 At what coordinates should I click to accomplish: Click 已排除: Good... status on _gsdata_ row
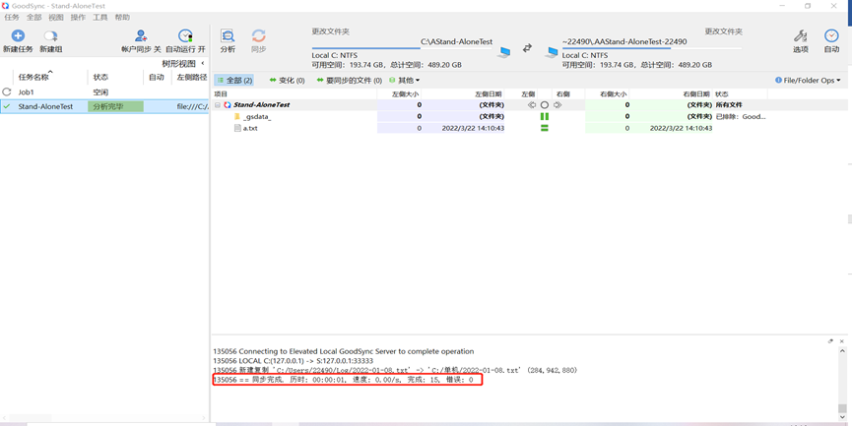click(741, 117)
